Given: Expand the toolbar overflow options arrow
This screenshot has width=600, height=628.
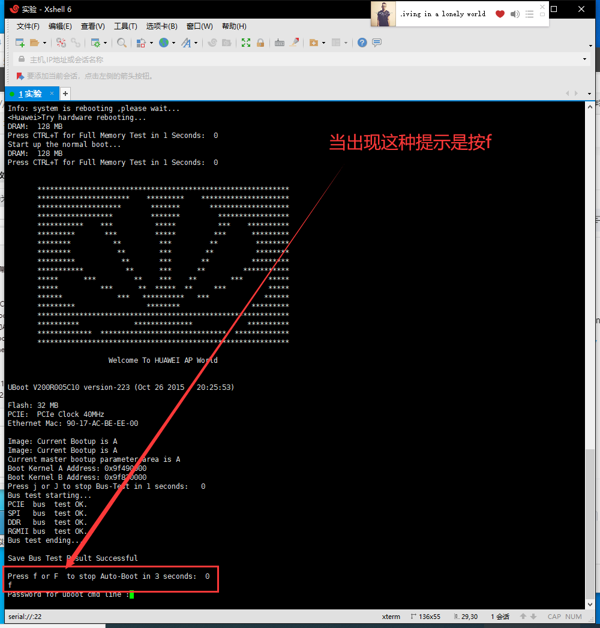Looking at the screenshot, I should click(590, 46).
